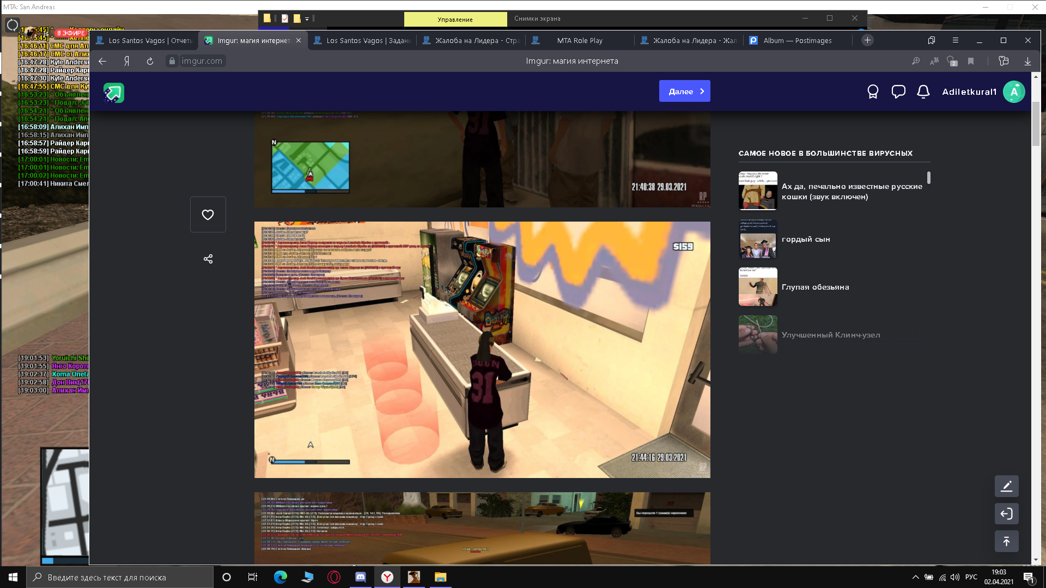Switch to the Album — Postimages tab

pos(797,40)
